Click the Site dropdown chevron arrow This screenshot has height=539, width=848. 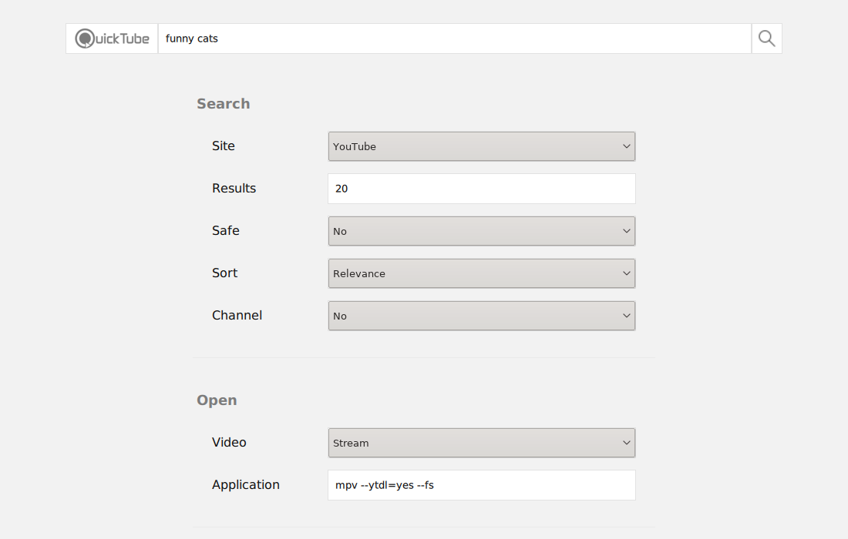(626, 146)
